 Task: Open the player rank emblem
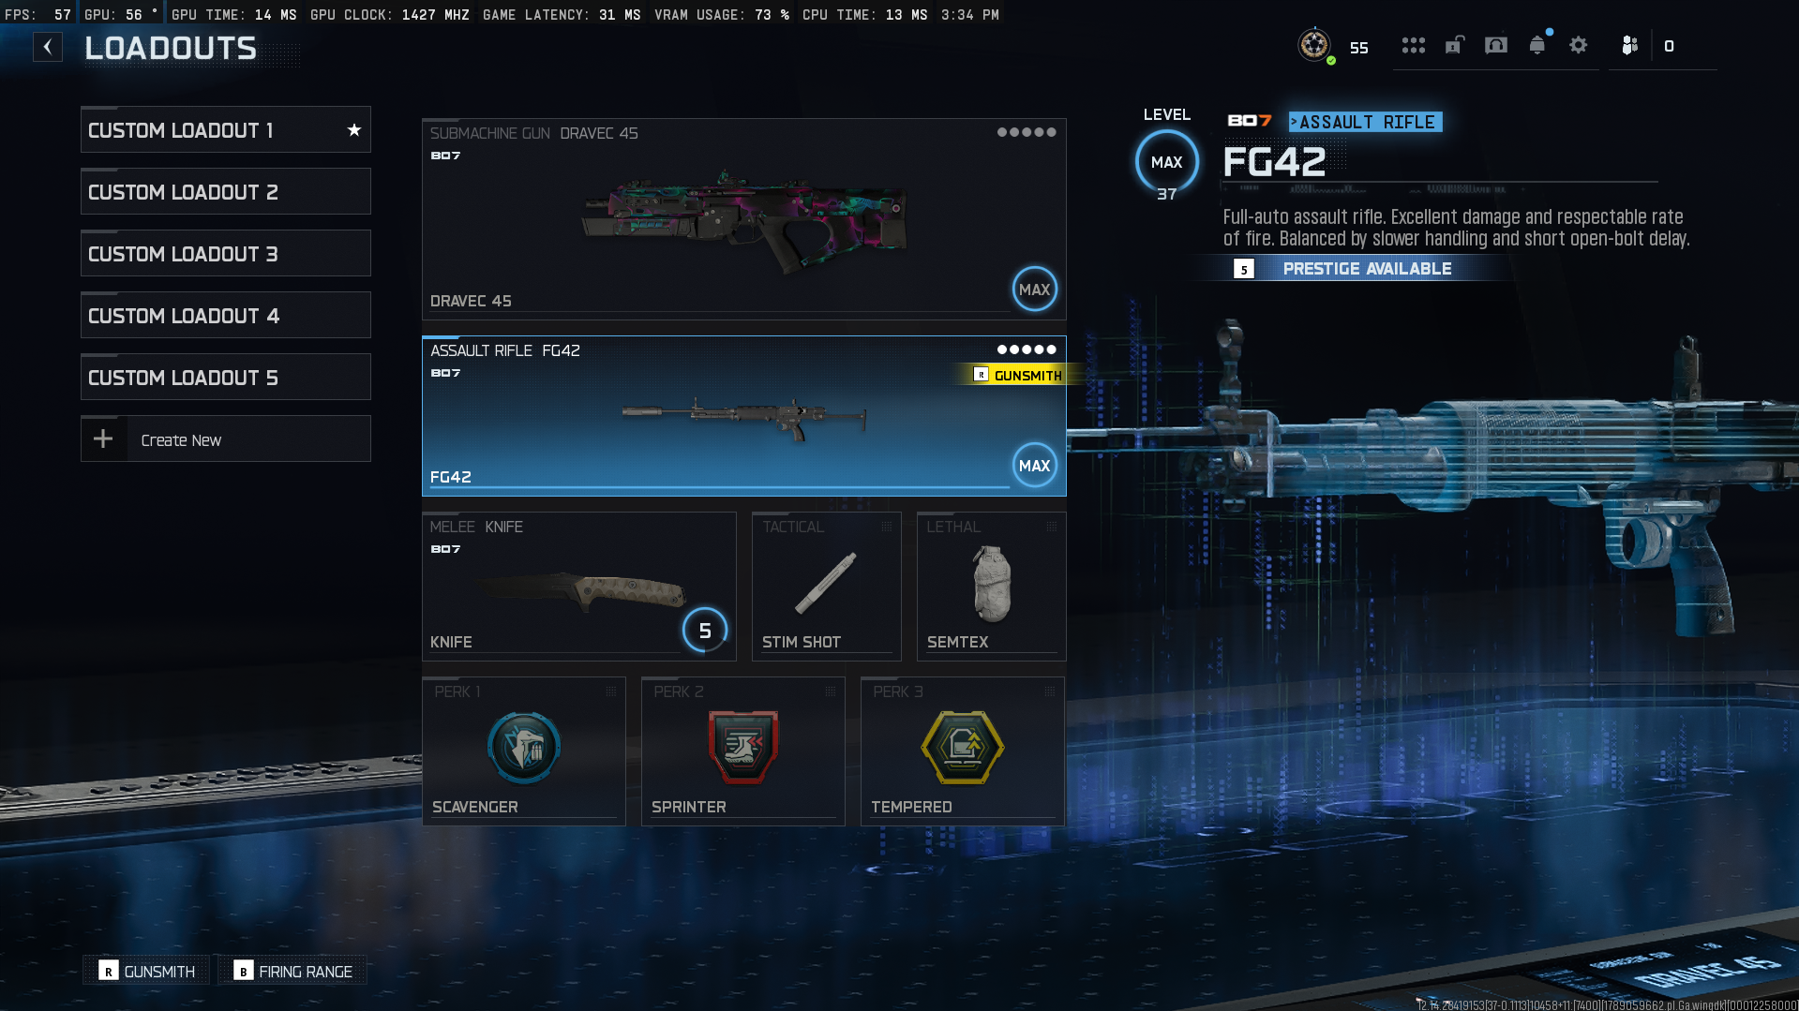pos(1314,45)
